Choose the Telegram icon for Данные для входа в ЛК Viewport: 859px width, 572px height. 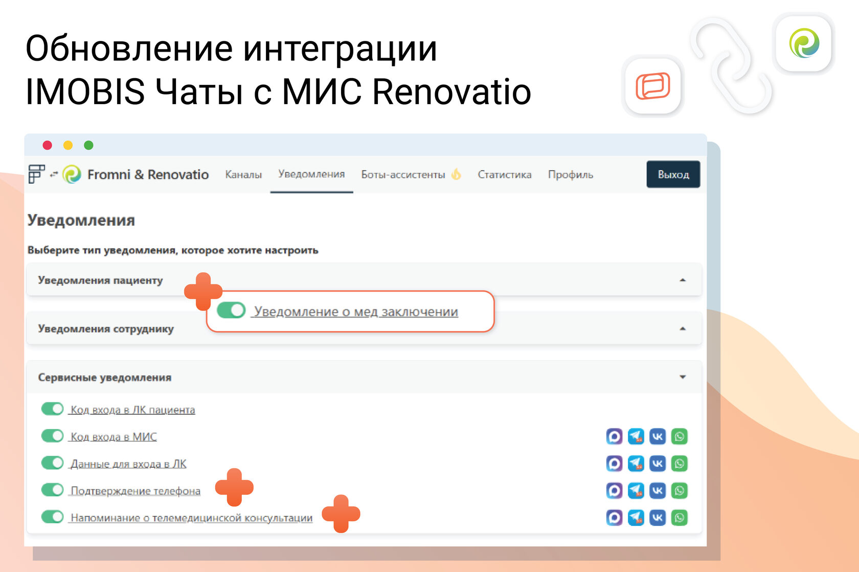click(636, 463)
